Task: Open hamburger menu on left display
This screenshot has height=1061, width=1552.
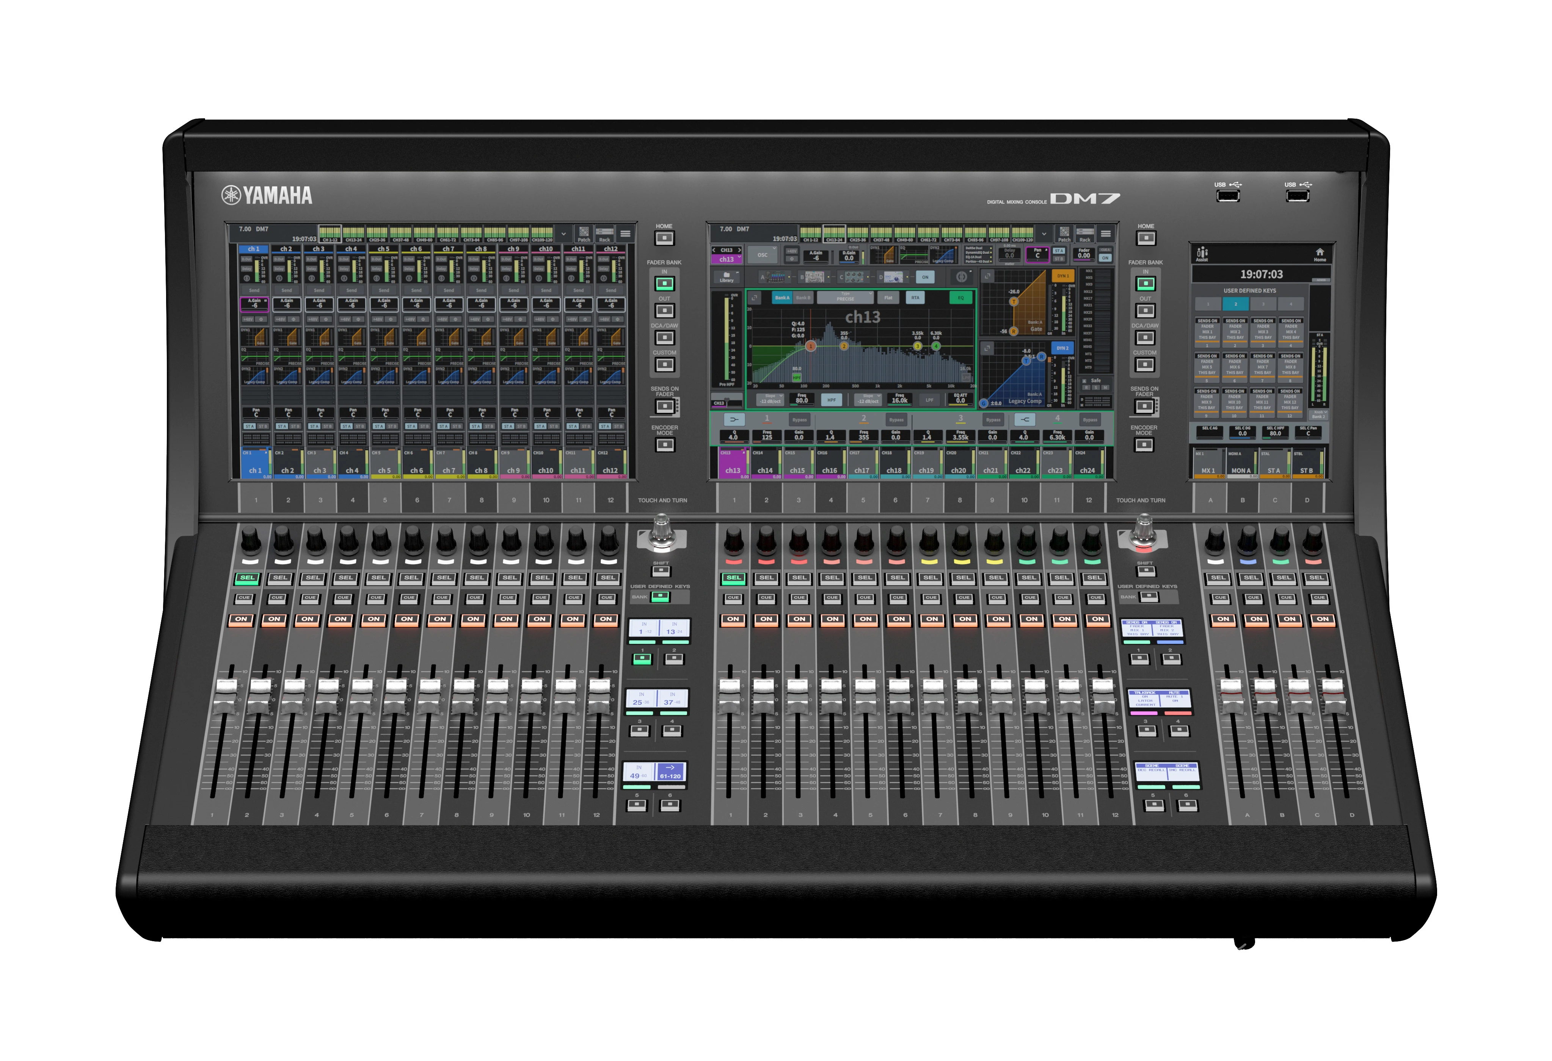Action: point(625,234)
